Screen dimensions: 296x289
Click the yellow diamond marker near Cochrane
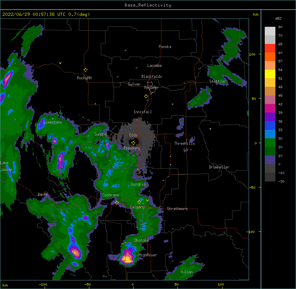pyautogui.click(x=117, y=203)
